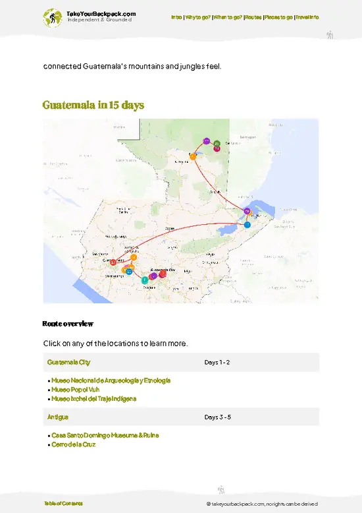362x513 pixels.
Task: Click the 'Independent & Grounded' tagline
Action: pyautogui.click(x=99, y=20)
